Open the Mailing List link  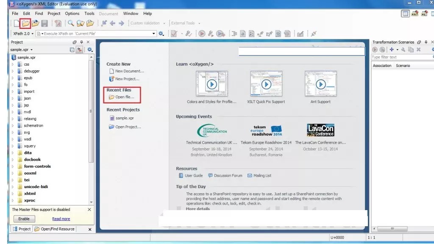259,176
